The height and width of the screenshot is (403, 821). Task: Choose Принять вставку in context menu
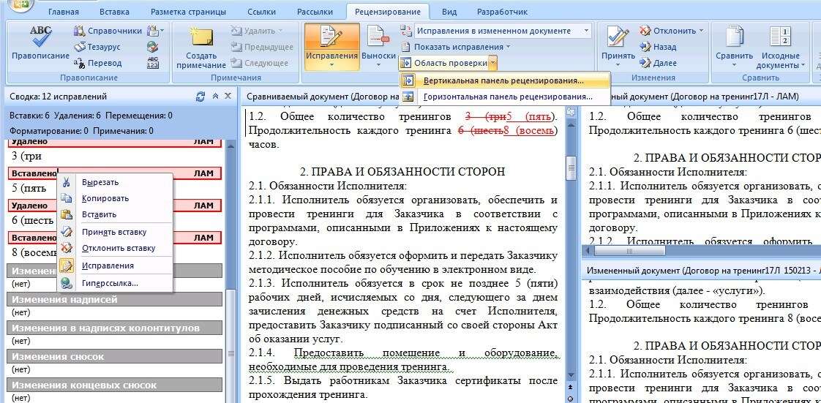coord(113,232)
